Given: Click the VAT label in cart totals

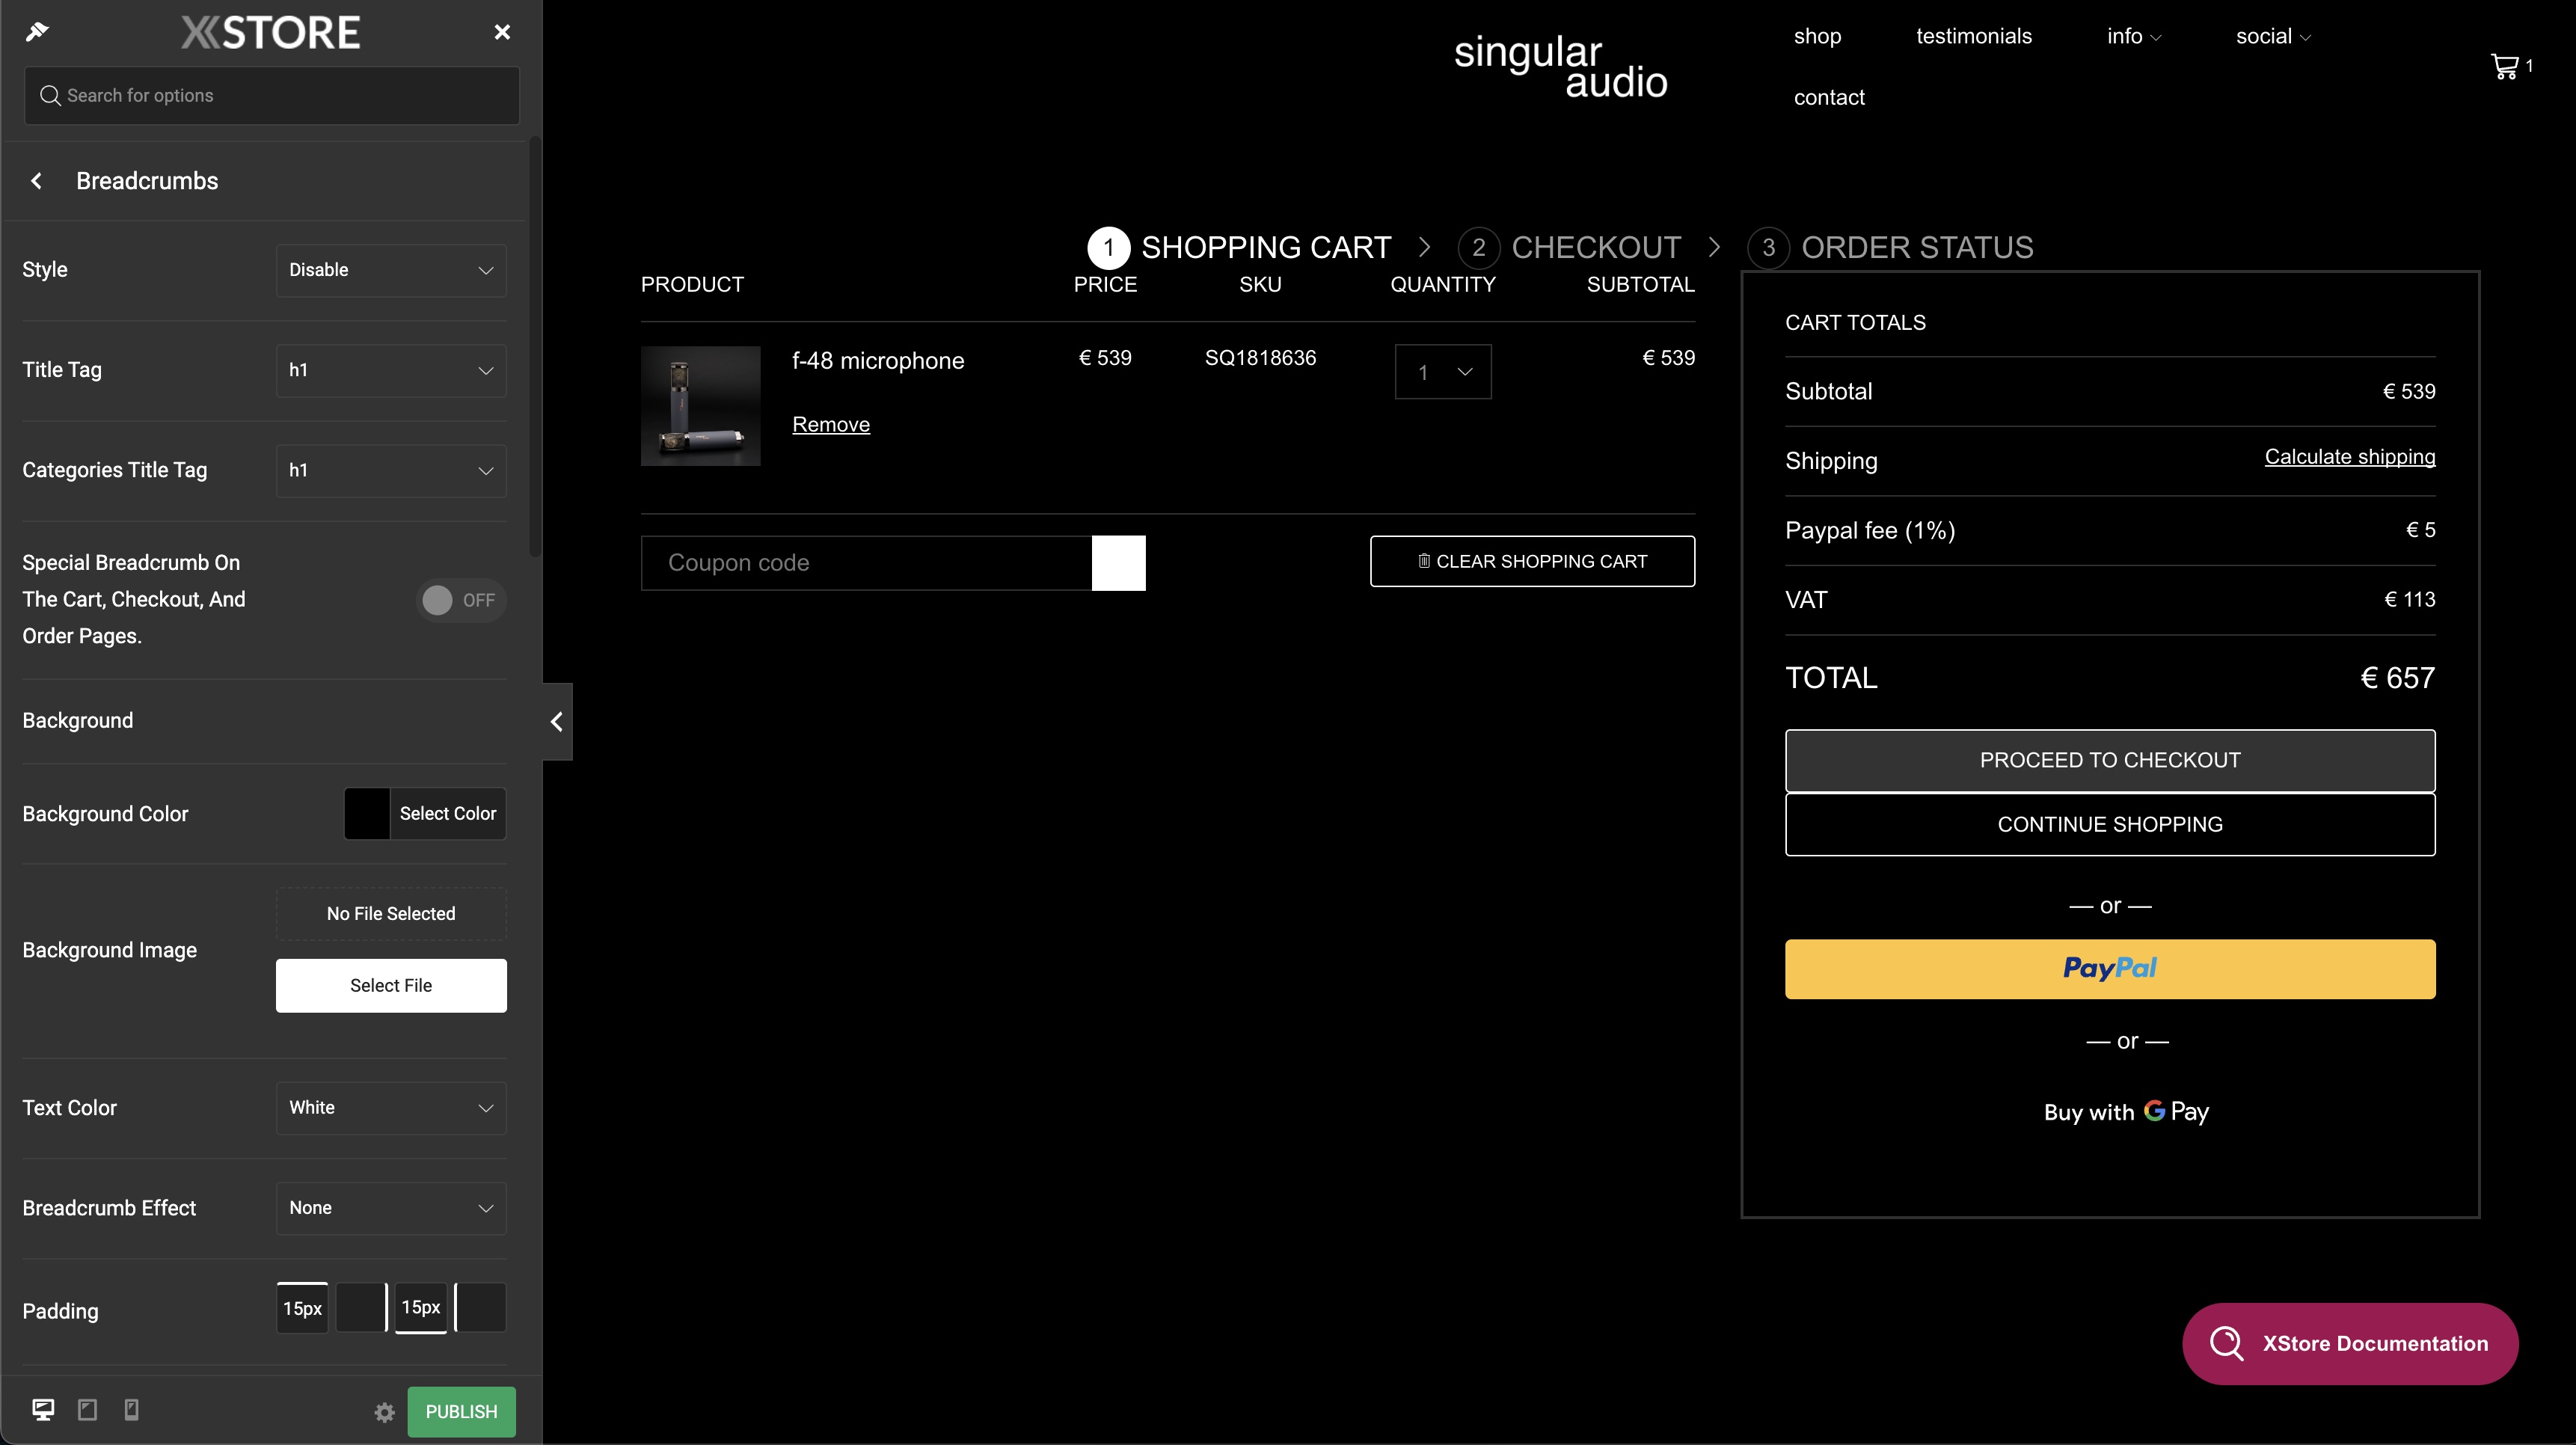Looking at the screenshot, I should pos(1805,600).
